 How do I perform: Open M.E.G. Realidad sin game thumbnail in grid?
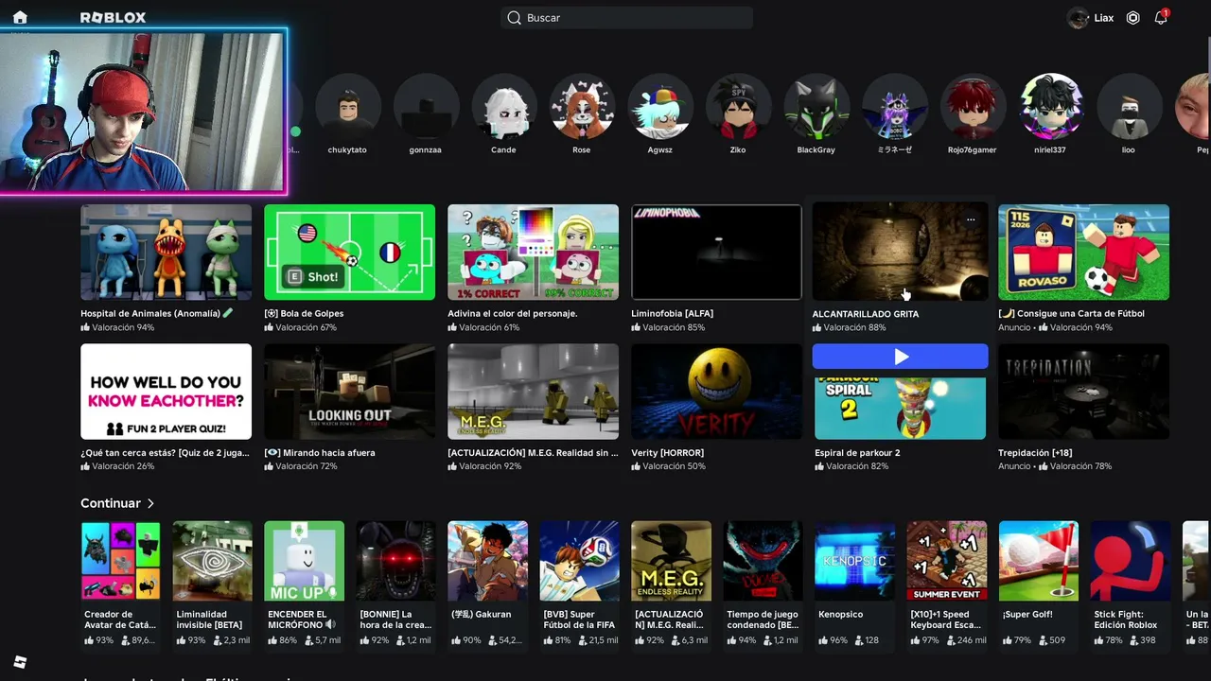tap(533, 392)
